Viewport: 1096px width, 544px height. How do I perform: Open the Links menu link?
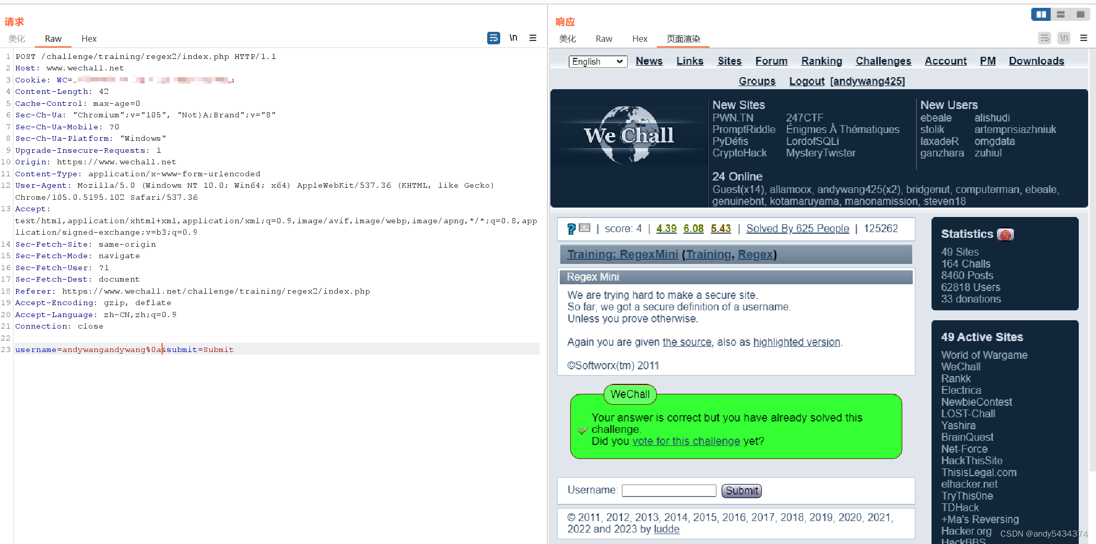tap(690, 61)
